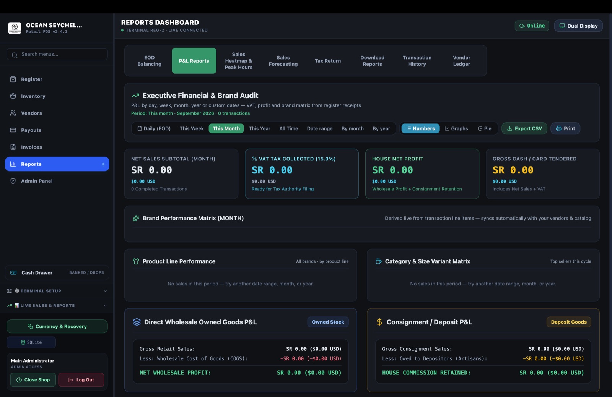Click the dollar icon beside Consignment / Deposit P&L
Screen dimensions: 612x397
[x=379, y=322]
